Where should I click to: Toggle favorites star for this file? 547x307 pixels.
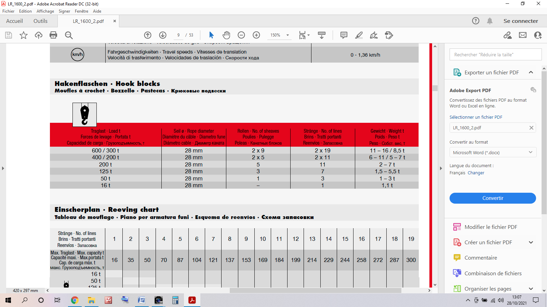tap(24, 35)
